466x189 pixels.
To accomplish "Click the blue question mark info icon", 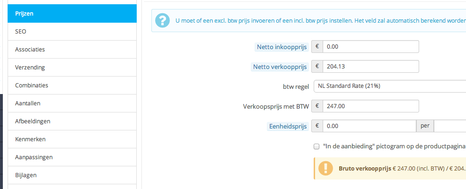I will [x=163, y=21].
